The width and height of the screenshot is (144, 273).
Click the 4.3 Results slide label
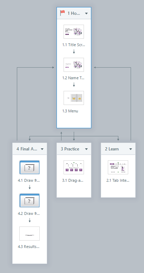[29, 247]
